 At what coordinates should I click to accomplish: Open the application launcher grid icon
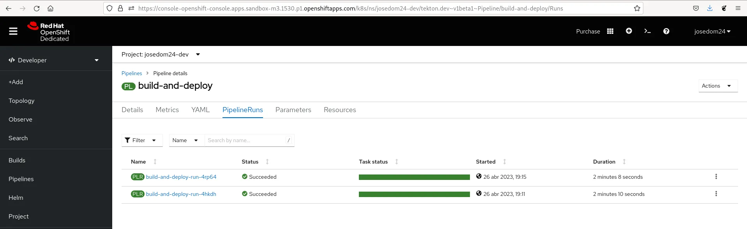click(x=610, y=31)
